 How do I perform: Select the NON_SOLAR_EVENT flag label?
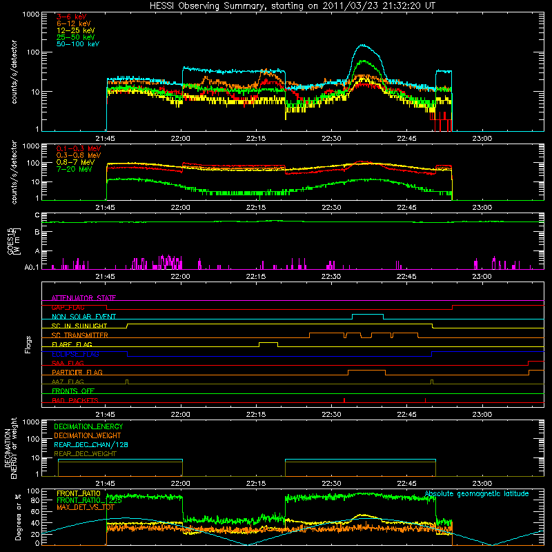[83, 317]
